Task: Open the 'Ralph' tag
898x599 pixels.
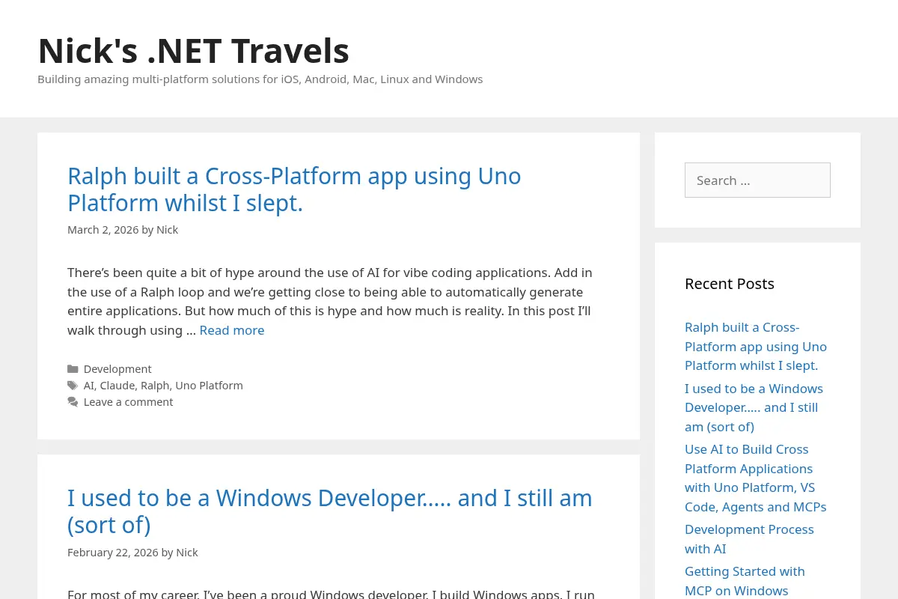Action: [155, 386]
